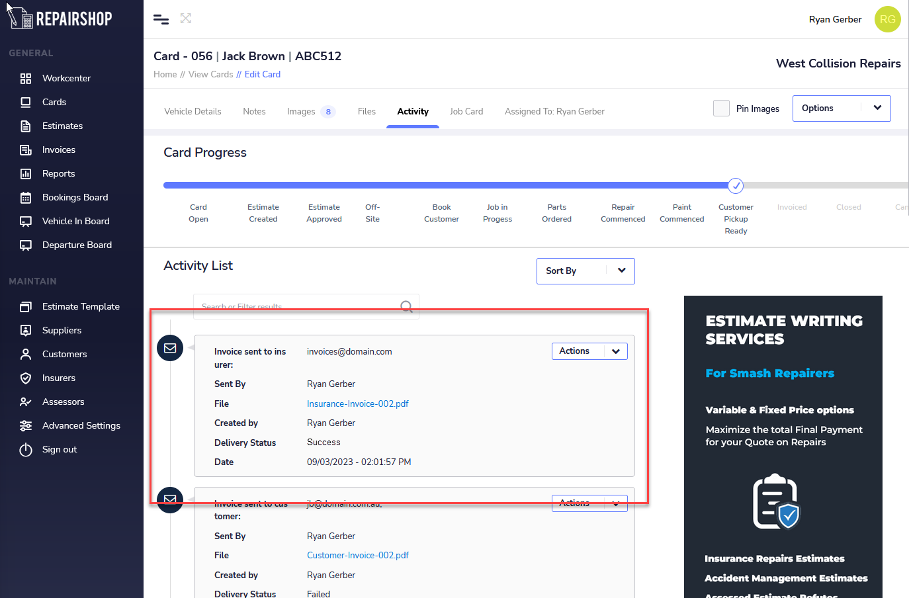Image resolution: width=909 pixels, height=598 pixels.
Task: Click the Insurers shield icon
Action: coord(26,378)
